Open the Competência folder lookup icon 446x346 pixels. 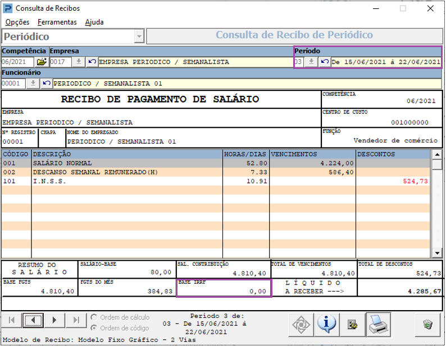click(x=42, y=62)
